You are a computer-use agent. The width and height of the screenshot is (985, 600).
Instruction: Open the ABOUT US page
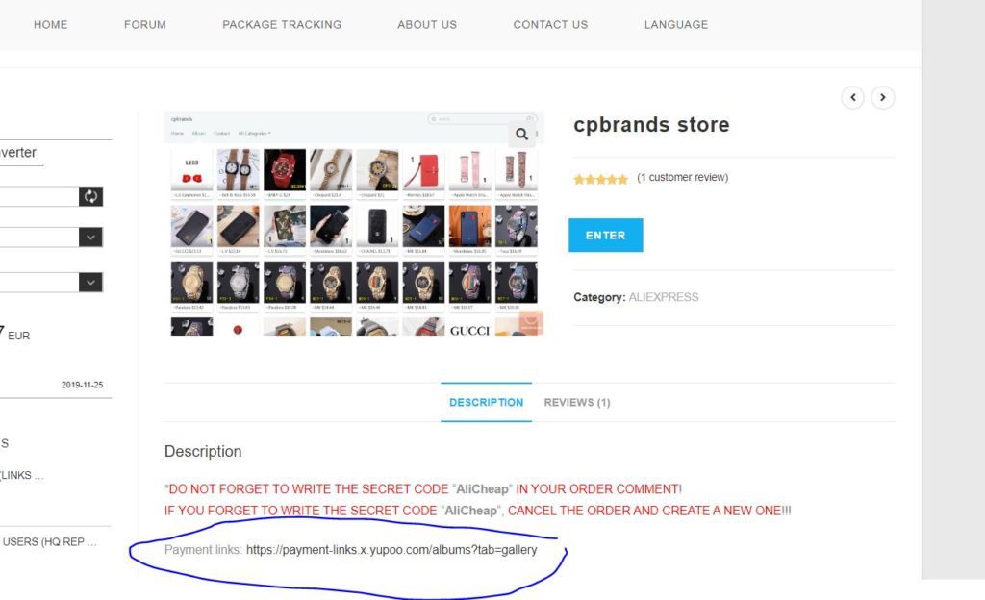click(x=427, y=24)
